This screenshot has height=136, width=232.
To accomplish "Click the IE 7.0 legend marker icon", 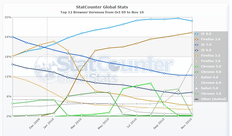I will coord(196,45).
